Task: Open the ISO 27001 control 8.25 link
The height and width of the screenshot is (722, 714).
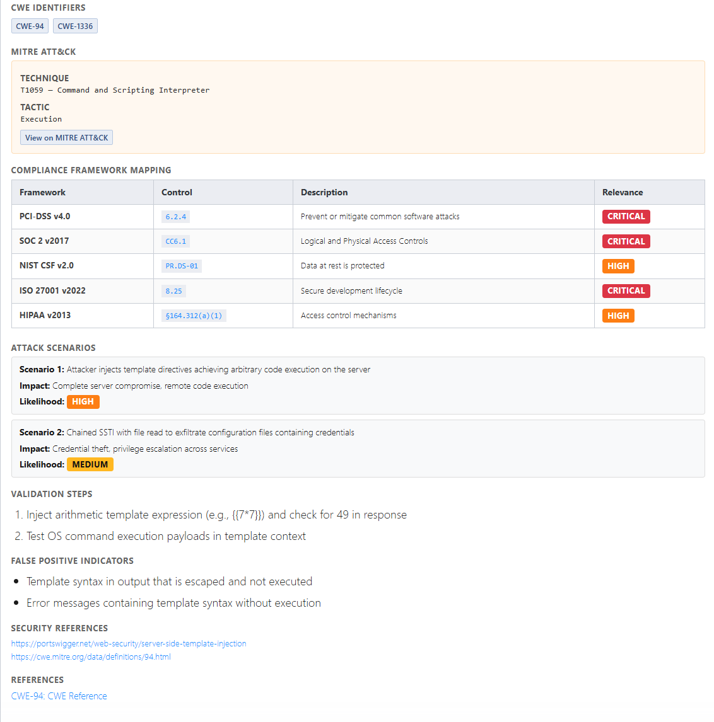Action: [175, 290]
